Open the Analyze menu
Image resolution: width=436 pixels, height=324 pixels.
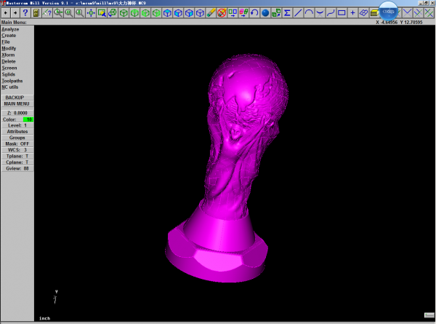point(10,29)
